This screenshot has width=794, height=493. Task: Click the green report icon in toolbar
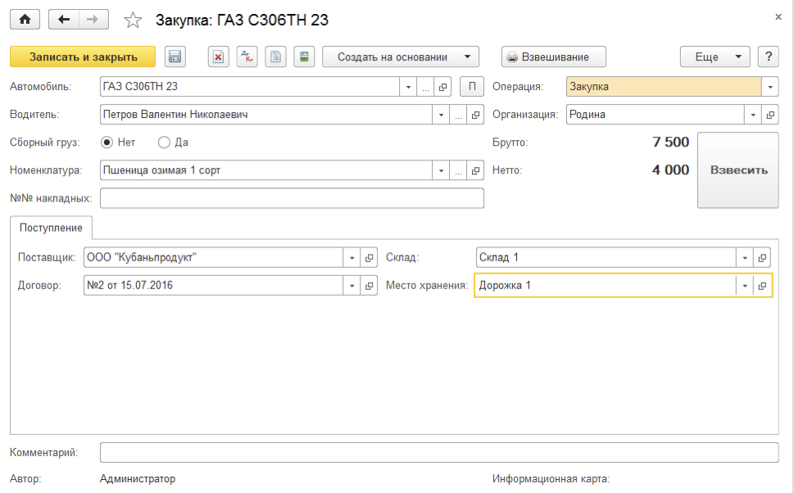304,57
